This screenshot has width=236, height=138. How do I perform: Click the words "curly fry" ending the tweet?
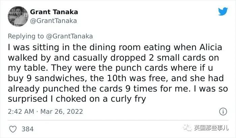click(128, 99)
